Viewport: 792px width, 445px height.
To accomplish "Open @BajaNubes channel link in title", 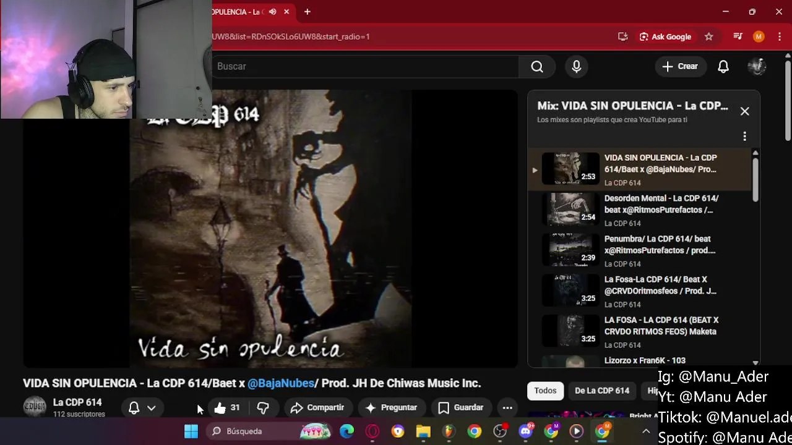I will click(281, 383).
